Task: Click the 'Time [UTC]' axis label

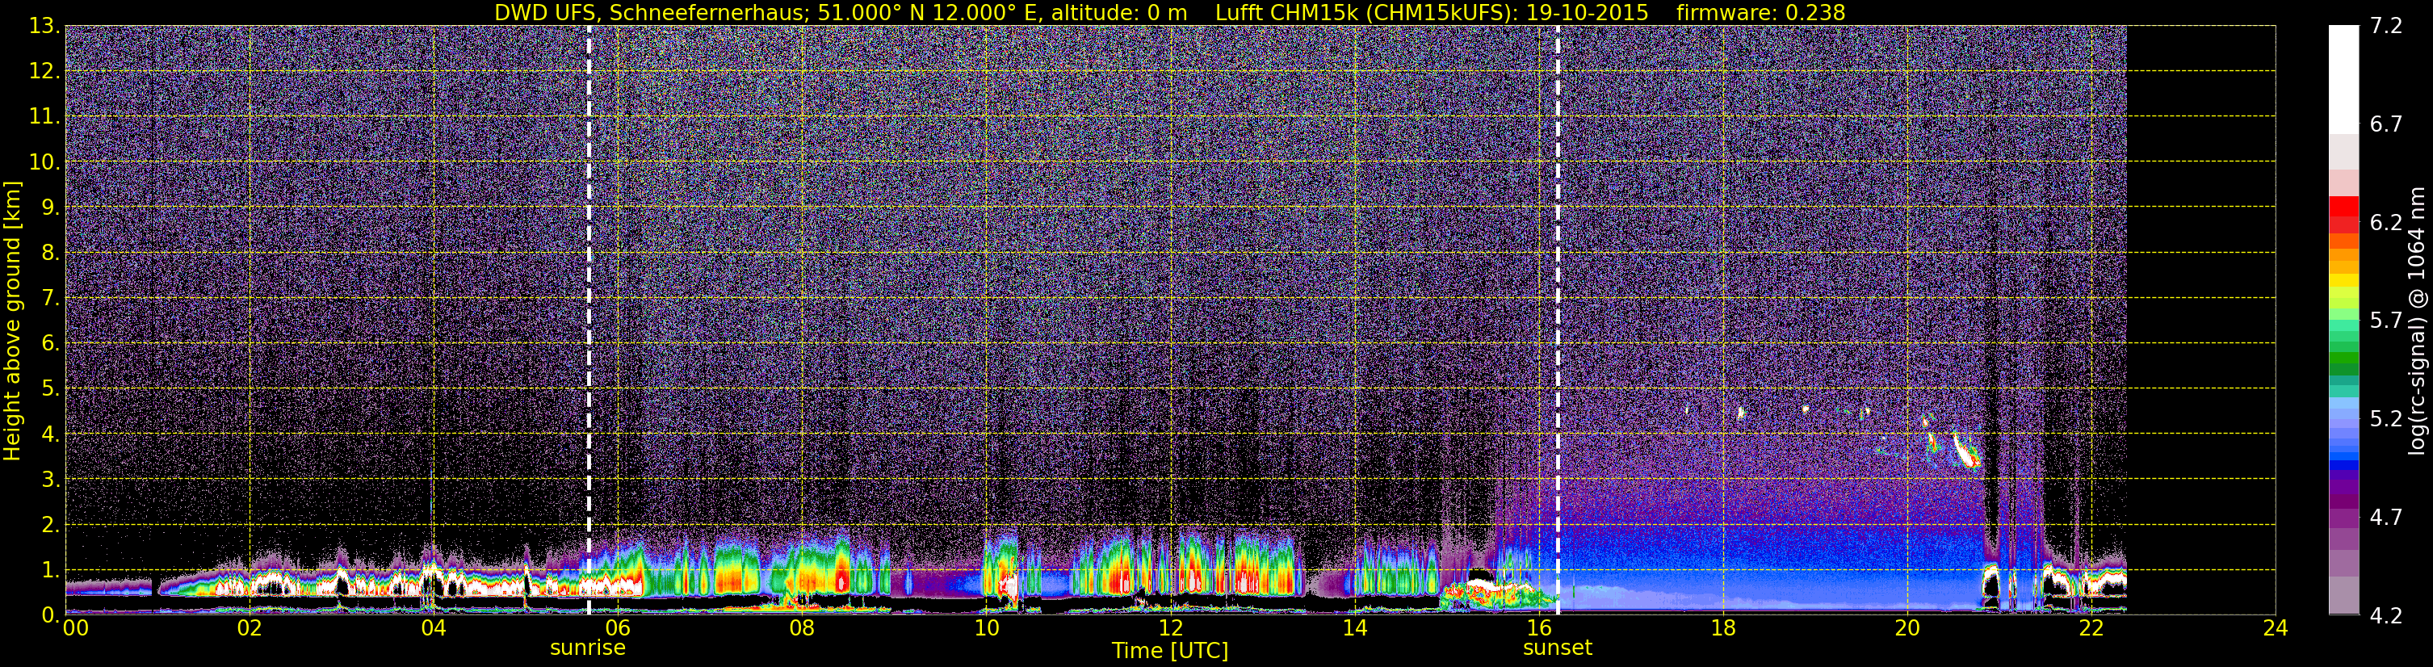Action: (x=1170, y=651)
